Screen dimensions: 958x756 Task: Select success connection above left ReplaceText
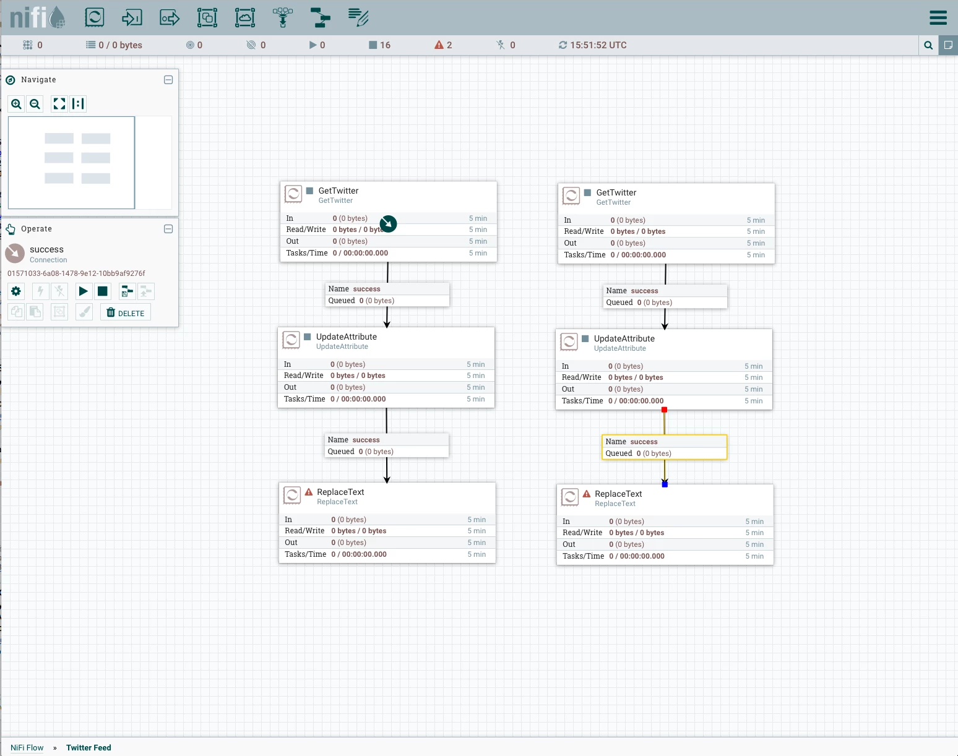click(387, 445)
